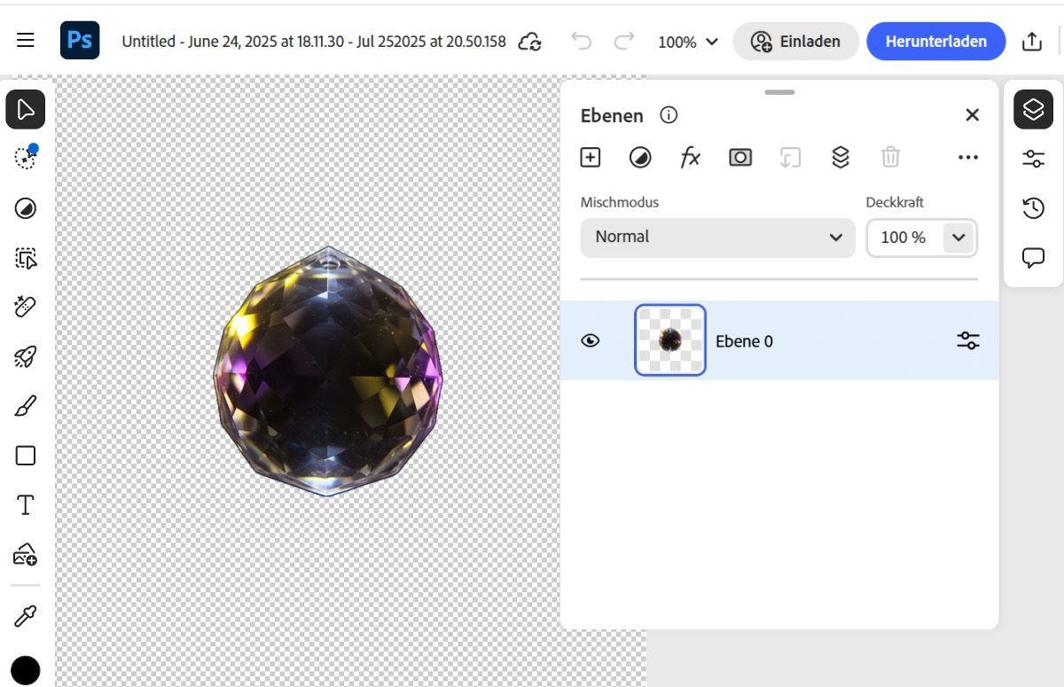1064x687 pixels.
Task: Open the Mischmodus Normal dropdown
Action: point(717,238)
